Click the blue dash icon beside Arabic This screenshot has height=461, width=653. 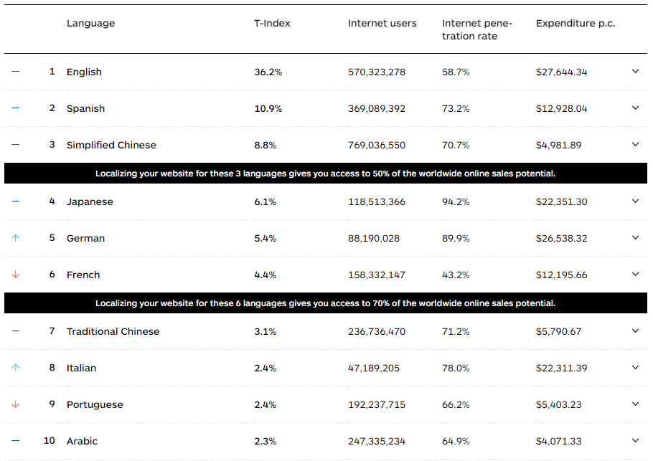[16, 441]
